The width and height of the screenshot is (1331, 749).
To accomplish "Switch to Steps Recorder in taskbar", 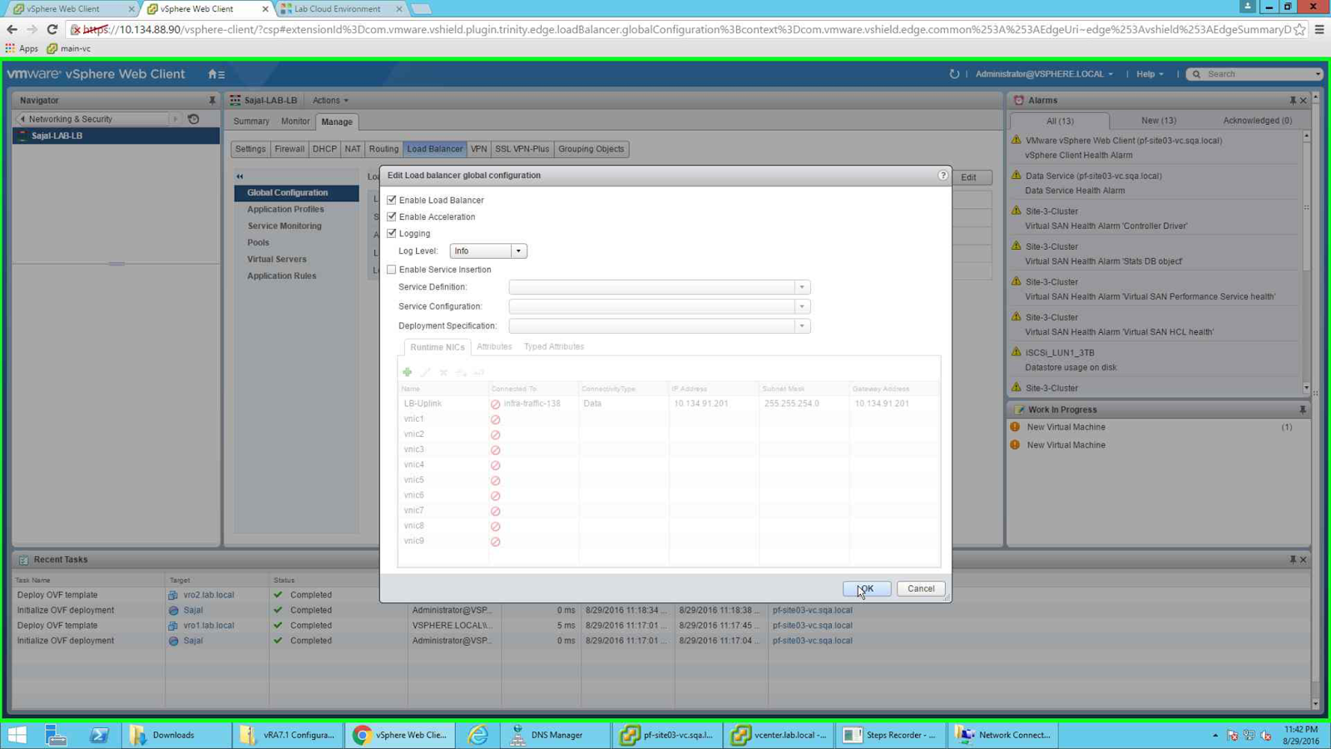I will [x=891, y=735].
